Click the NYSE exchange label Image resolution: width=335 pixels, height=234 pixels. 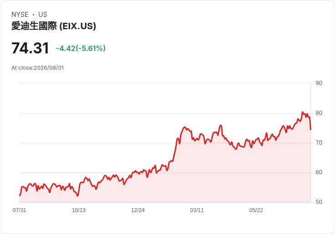tap(20, 15)
